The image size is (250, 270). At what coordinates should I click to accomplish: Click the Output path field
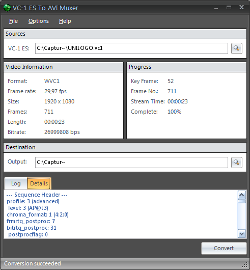tap(131, 163)
